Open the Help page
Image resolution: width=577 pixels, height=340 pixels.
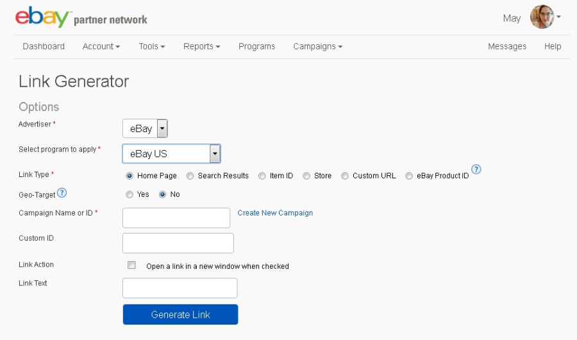coord(553,46)
